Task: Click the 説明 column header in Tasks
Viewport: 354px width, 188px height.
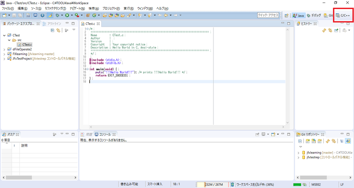Action: (x=24, y=146)
